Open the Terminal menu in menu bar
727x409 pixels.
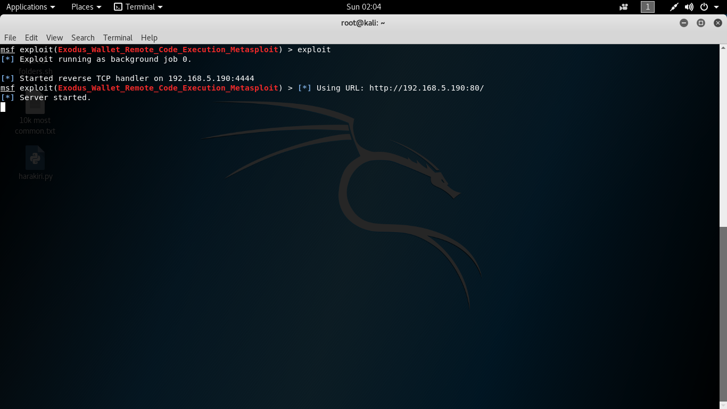coord(118,38)
